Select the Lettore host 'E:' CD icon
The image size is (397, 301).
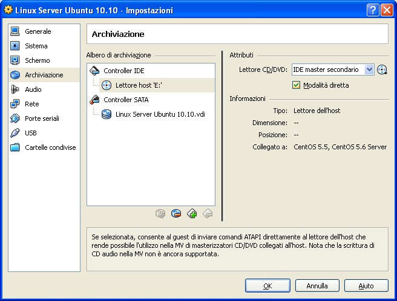[107, 85]
